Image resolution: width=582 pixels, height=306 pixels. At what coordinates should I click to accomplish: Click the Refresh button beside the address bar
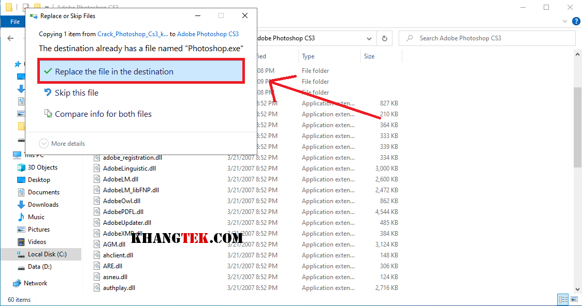coord(384,38)
